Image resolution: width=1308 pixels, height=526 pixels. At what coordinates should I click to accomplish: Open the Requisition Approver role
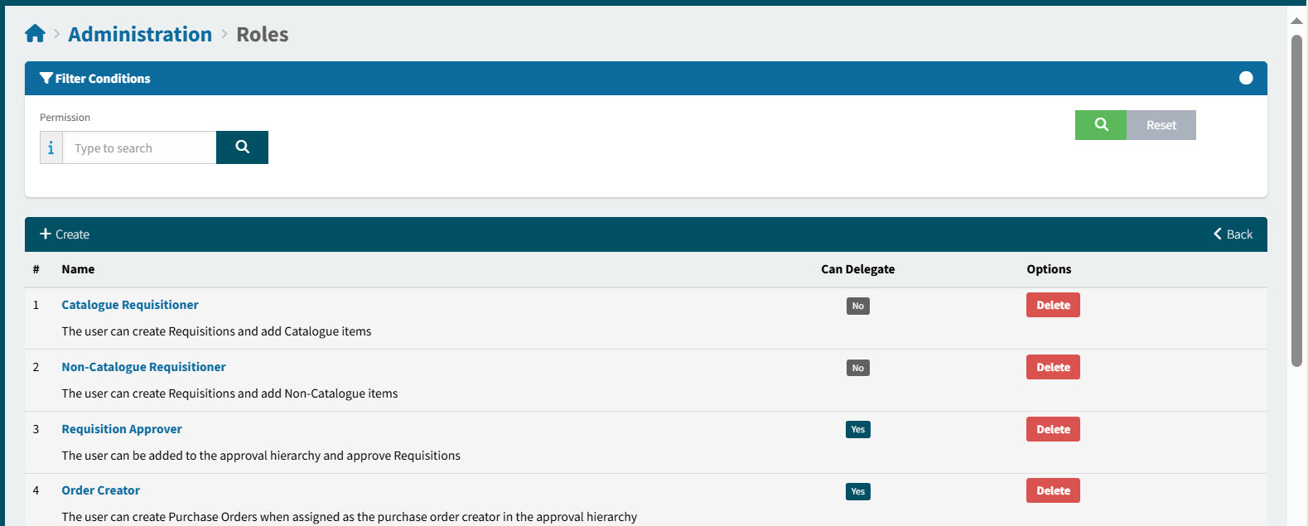pos(122,429)
